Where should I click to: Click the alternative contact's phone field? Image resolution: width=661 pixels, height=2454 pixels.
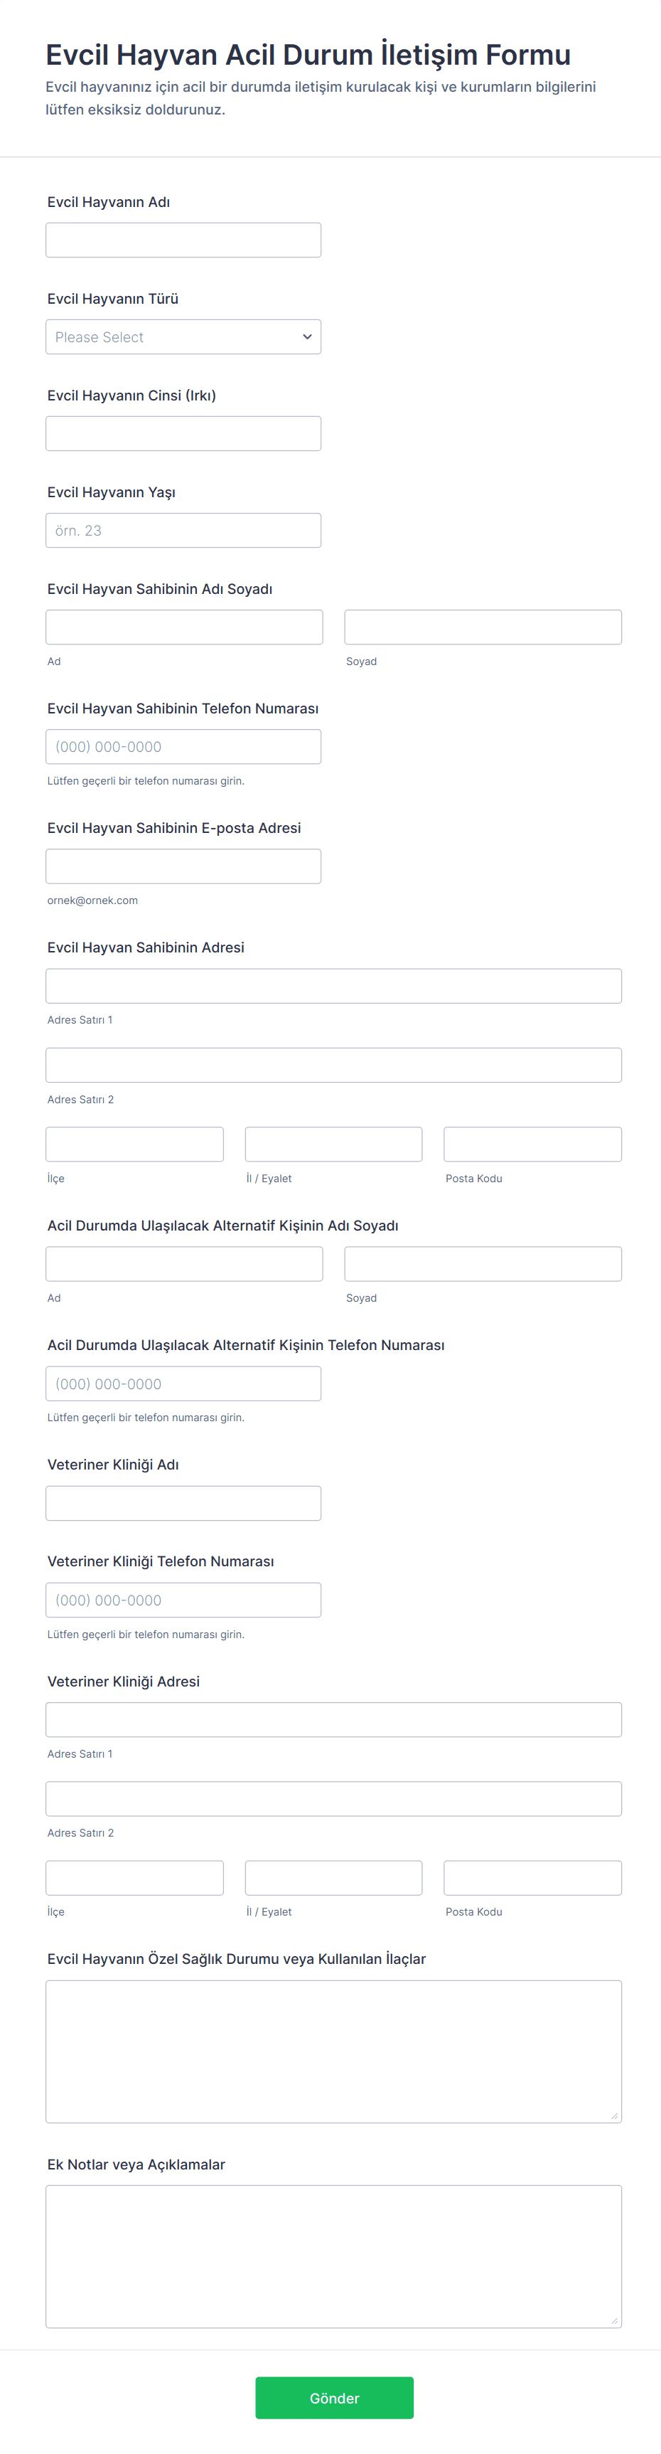pyautogui.click(x=183, y=1382)
